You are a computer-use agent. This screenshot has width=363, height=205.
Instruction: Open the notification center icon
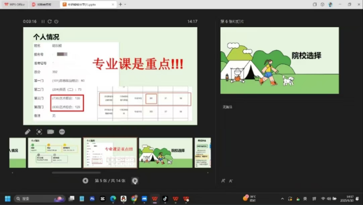pos(357,199)
